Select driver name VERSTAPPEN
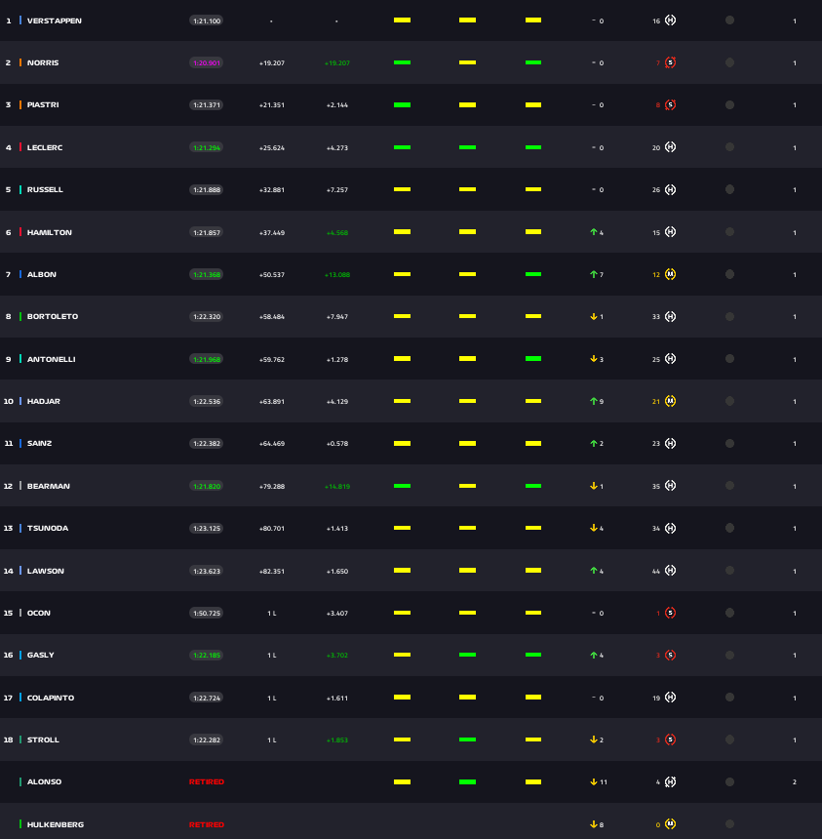Screen dimensions: 822x839 (x=55, y=20)
